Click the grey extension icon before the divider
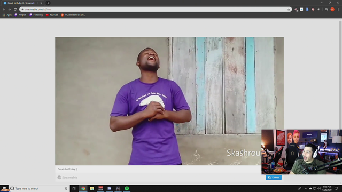The image size is (342, 192). point(318,10)
